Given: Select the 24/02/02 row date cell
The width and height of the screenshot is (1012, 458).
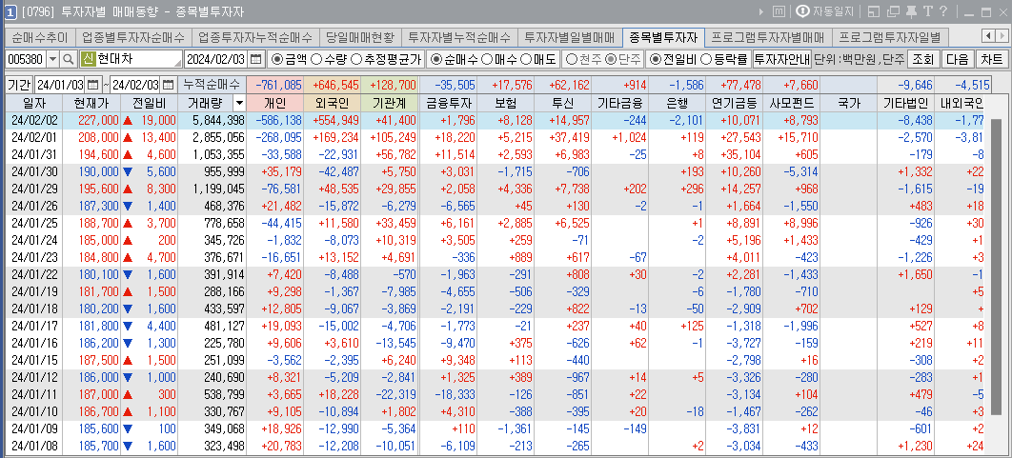Looking at the screenshot, I should pos(34,120).
